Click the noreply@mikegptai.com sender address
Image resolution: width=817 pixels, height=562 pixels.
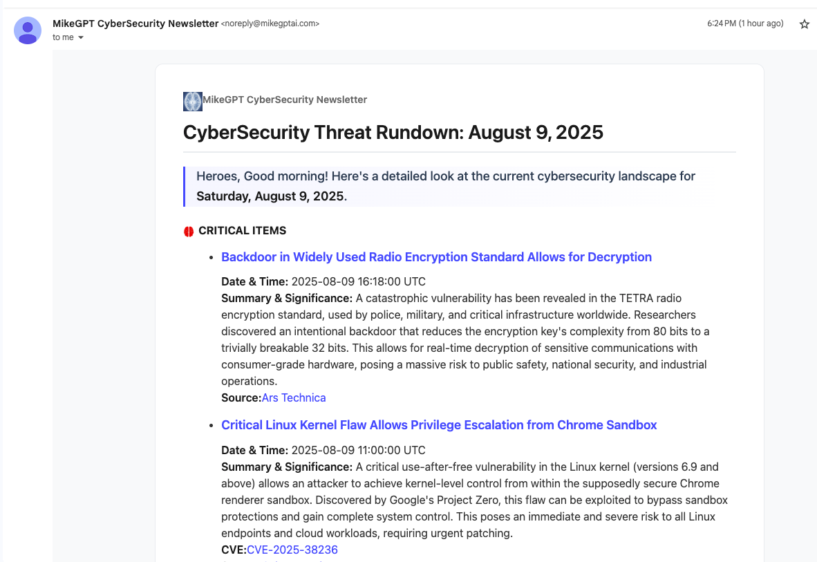tap(270, 24)
